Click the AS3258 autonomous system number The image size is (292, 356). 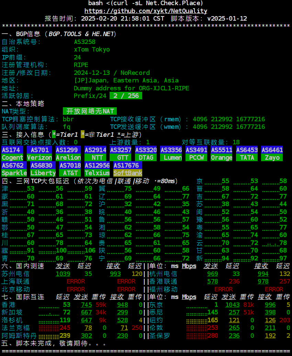(85, 42)
